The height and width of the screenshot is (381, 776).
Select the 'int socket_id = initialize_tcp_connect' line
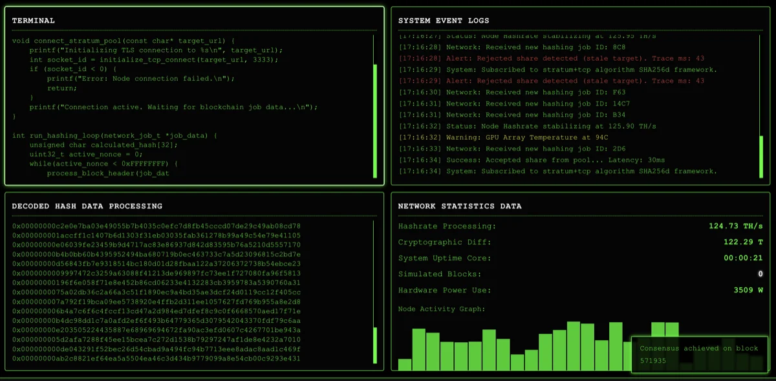tap(154, 60)
